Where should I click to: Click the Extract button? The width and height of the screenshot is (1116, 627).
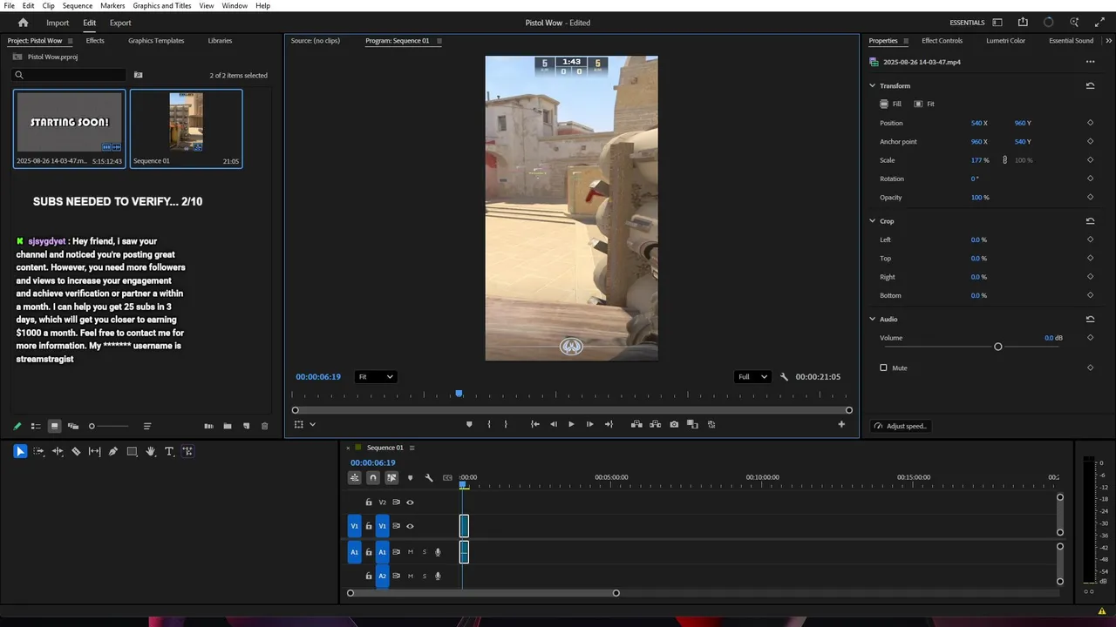pos(655,424)
